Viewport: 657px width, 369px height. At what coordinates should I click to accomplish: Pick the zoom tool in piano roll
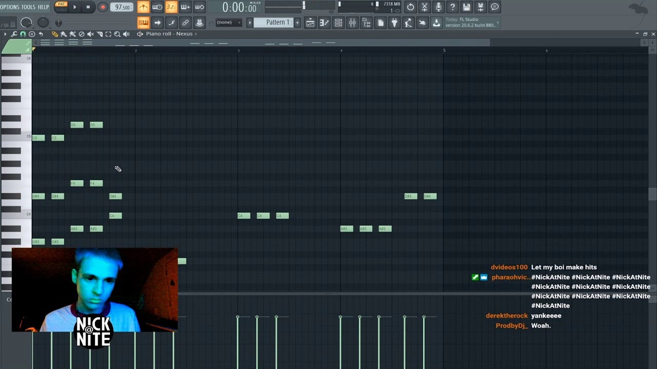coord(117,34)
